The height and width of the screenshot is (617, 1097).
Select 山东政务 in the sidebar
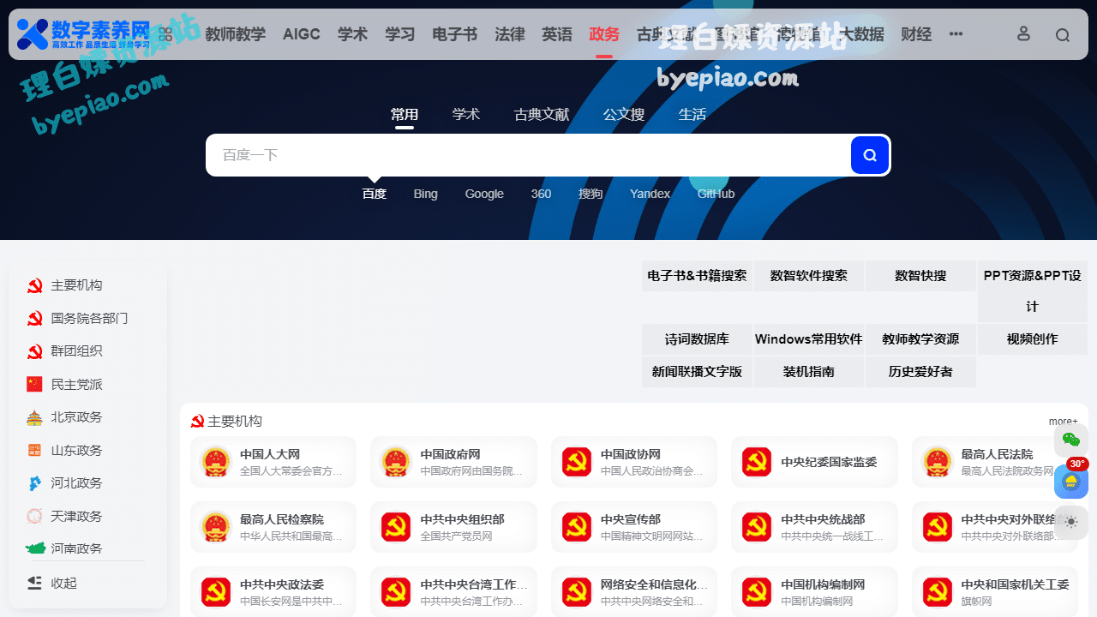pos(77,451)
